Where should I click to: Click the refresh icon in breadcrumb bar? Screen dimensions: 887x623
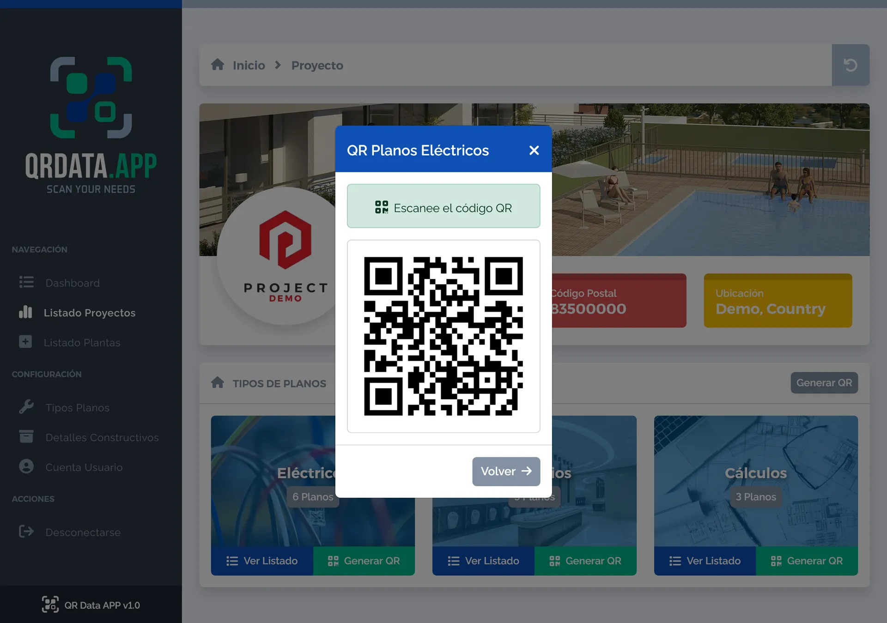(x=851, y=65)
